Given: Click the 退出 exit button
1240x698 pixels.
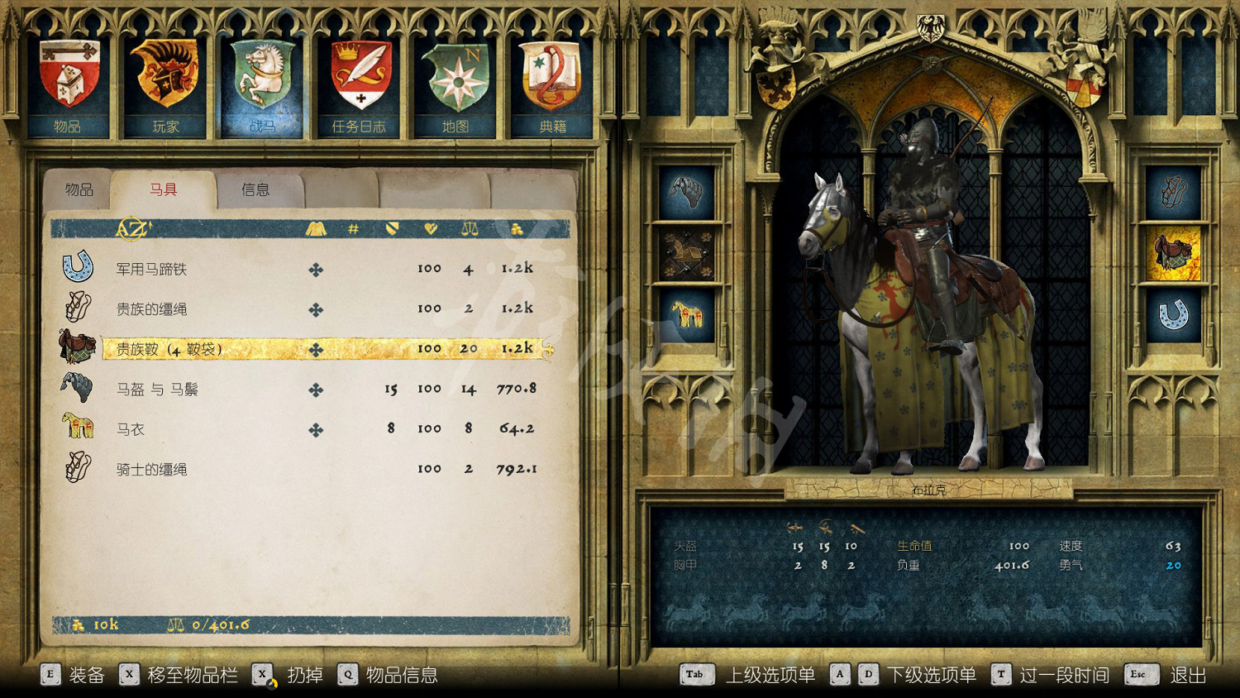Looking at the screenshot, I should tap(1187, 676).
